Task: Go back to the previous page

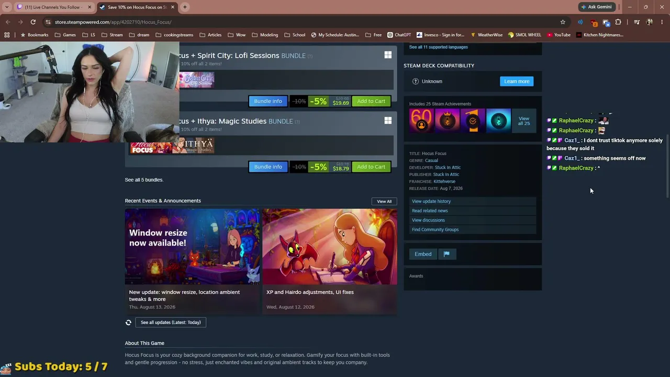Action: (8, 22)
